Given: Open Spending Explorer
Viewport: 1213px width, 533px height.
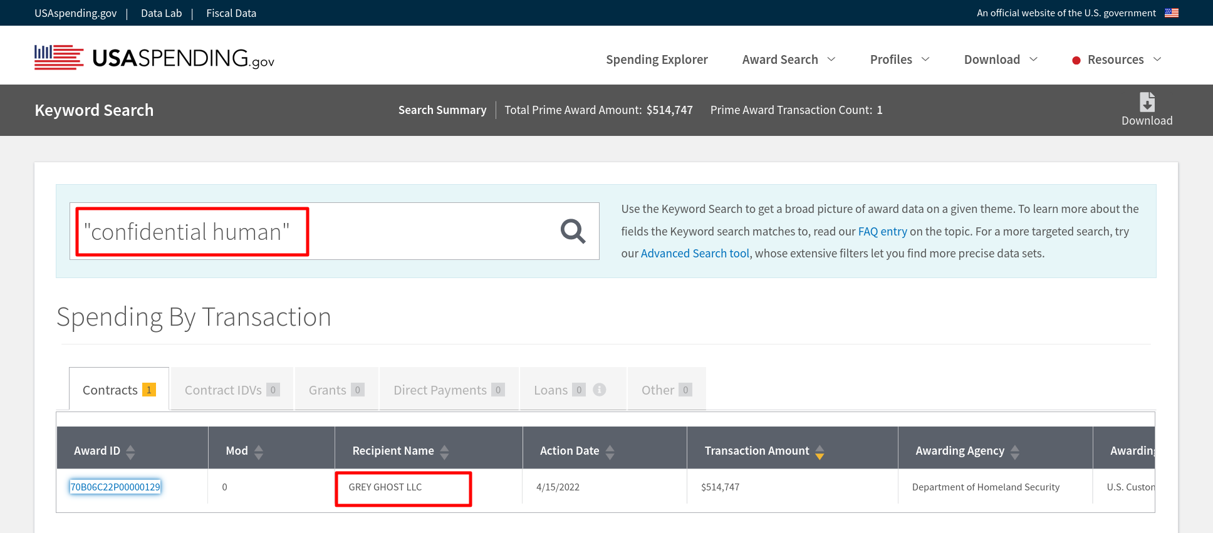Looking at the screenshot, I should (657, 60).
